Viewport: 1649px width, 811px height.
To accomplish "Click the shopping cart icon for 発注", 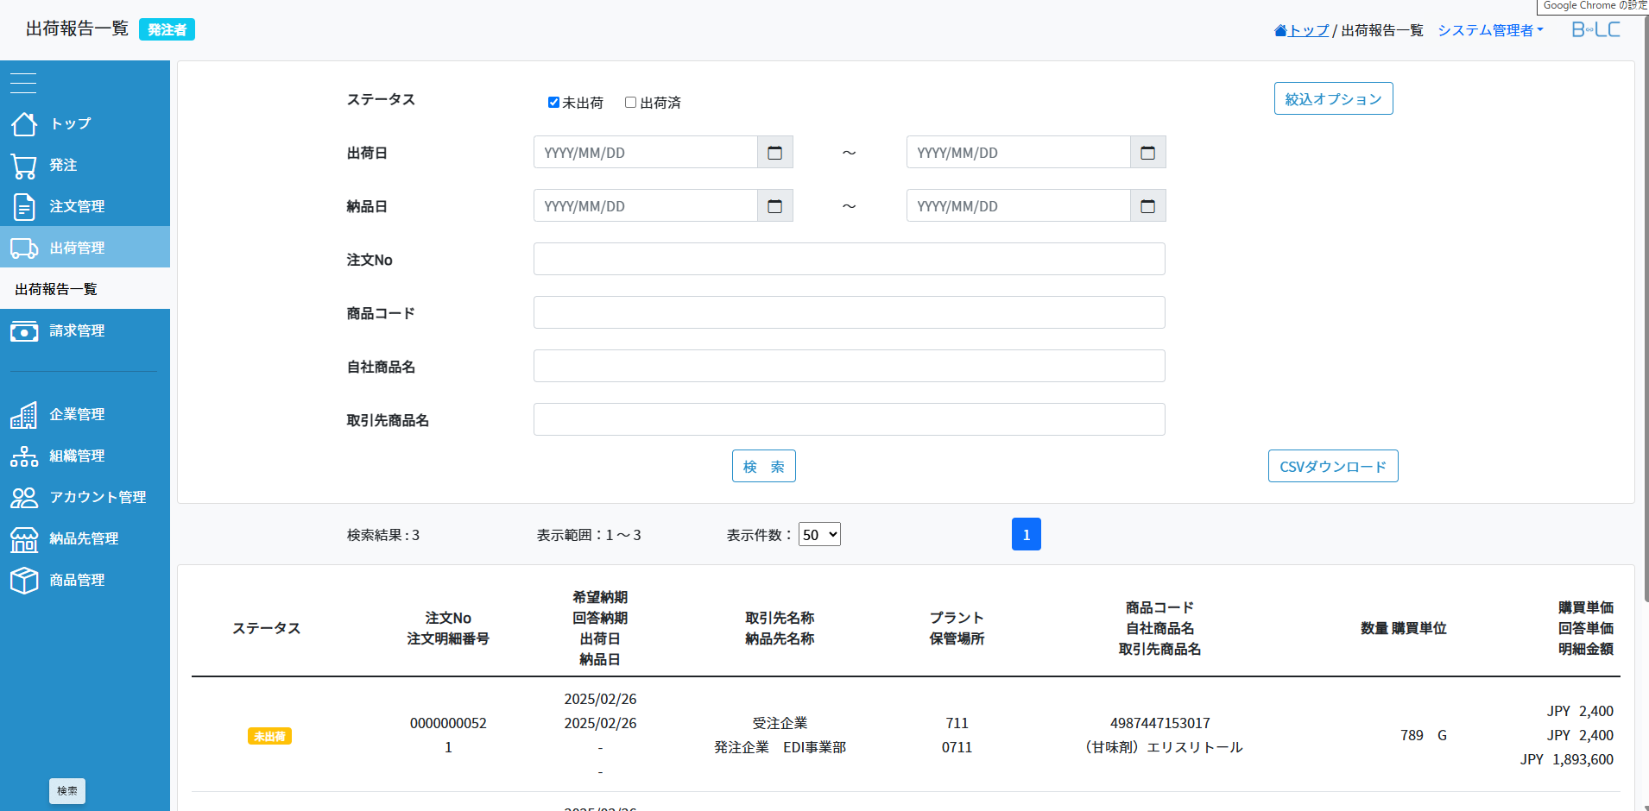I will click(x=24, y=166).
